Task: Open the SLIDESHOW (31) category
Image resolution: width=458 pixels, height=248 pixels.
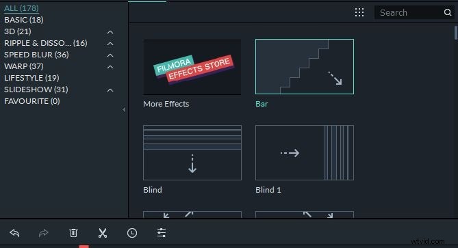Action: pyautogui.click(x=36, y=89)
